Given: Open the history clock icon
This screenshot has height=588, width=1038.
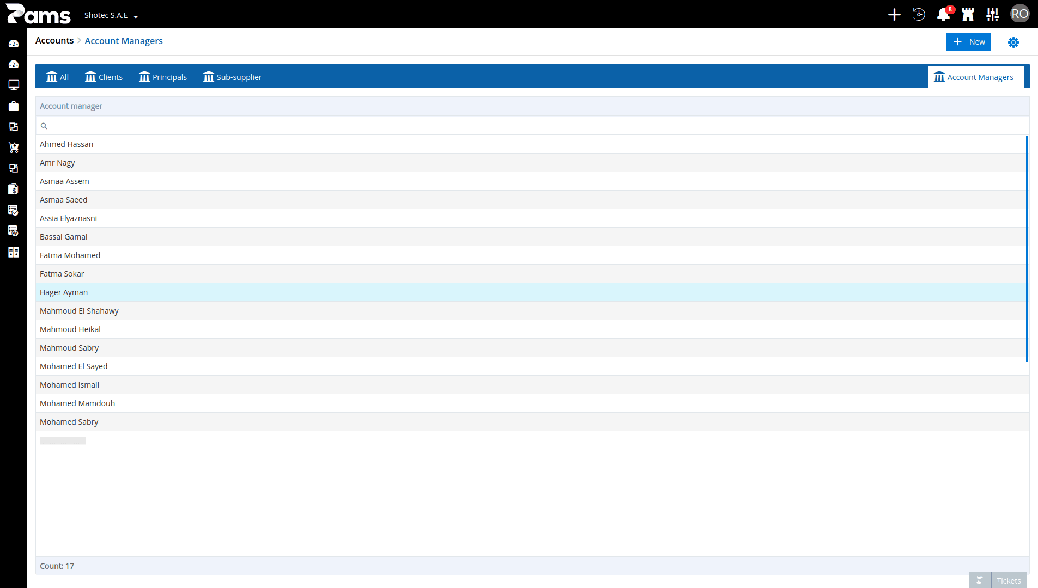Looking at the screenshot, I should pos(919,14).
